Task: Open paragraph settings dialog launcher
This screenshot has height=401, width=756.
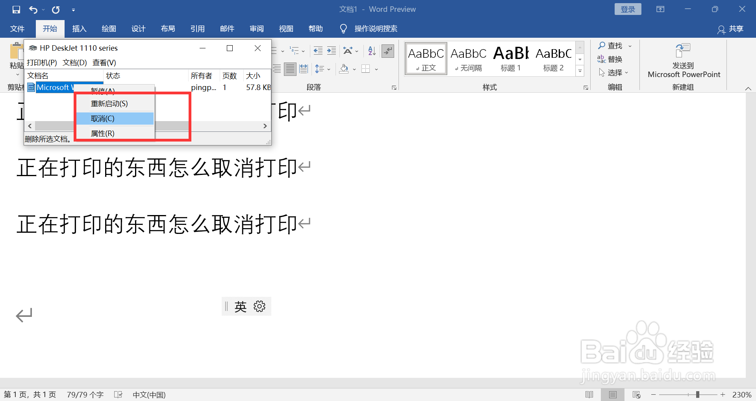Action: (394, 88)
